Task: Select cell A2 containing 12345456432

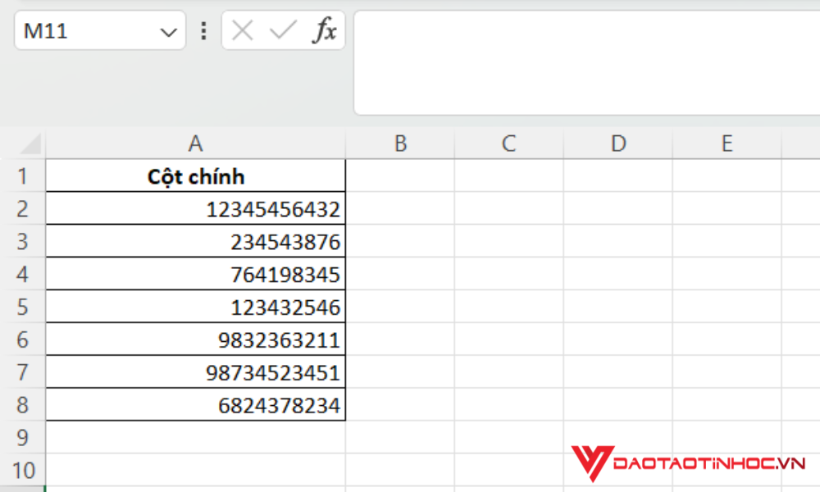Action: (x=195, y=207)
